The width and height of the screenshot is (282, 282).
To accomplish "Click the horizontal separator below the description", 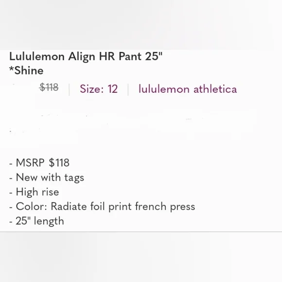I will (x=141, y=232).
